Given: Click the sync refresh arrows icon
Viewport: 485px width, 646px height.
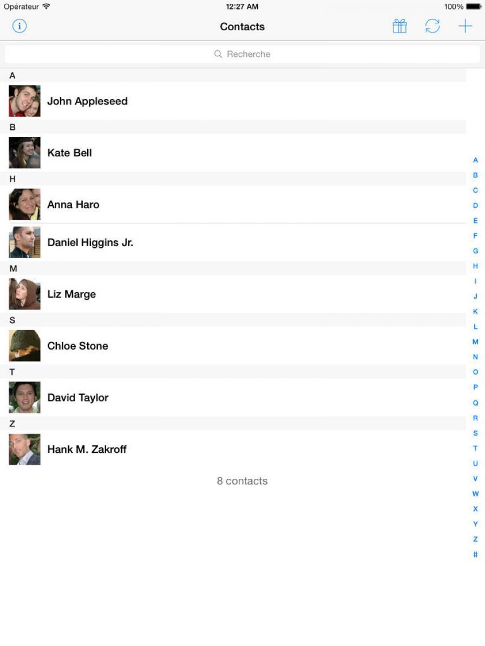Looking at the screenshot, I should tap(432, 27).
